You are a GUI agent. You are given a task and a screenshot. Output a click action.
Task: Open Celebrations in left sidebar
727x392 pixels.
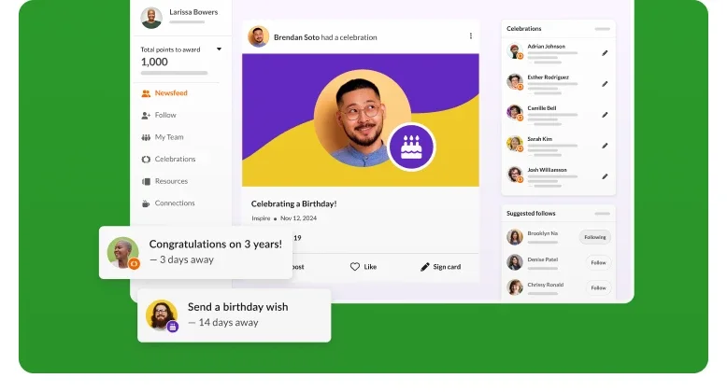pyautogui.click(x=174, y=160)
